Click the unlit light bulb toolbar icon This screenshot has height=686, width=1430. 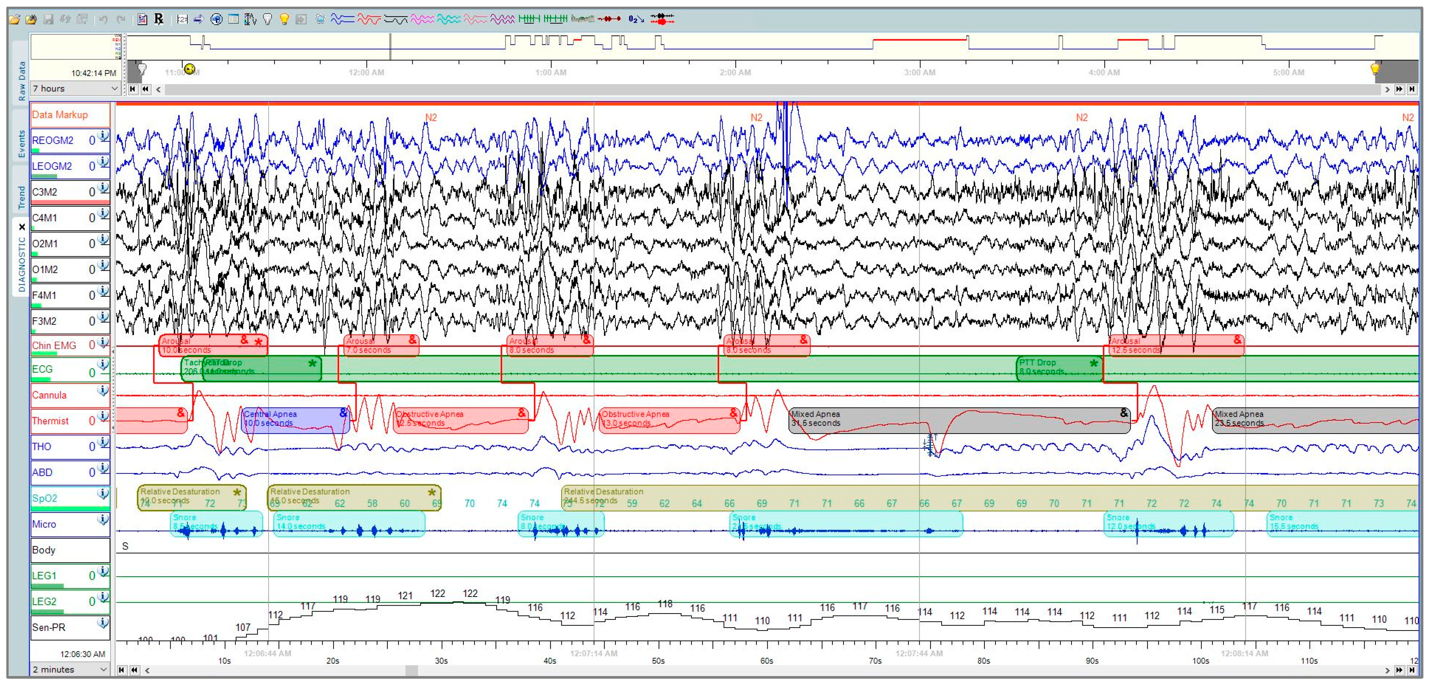click(268, 20)
